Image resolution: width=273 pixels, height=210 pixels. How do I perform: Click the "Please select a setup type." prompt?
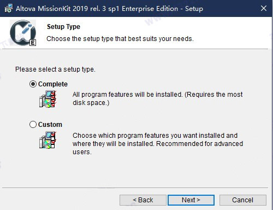coord(55,69)
